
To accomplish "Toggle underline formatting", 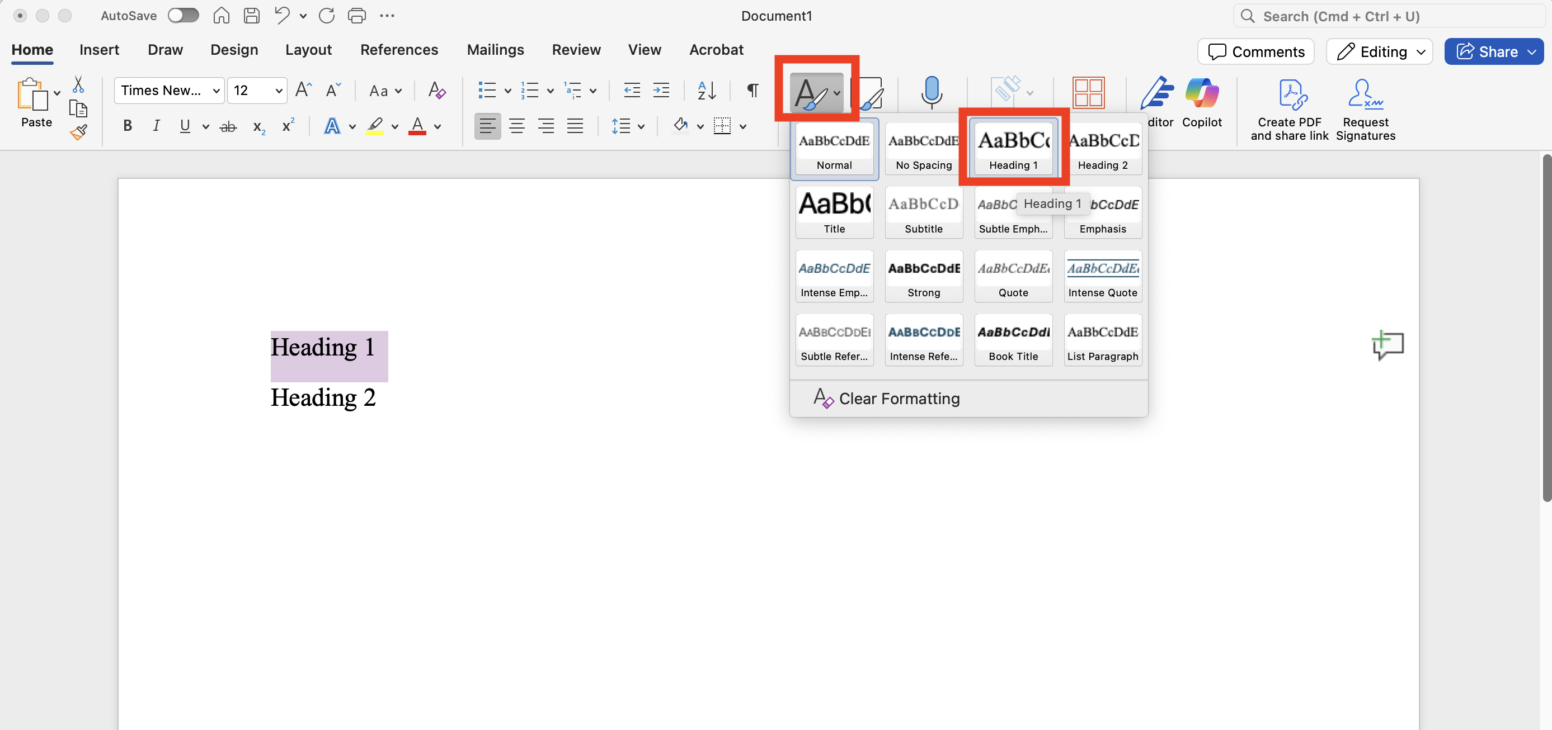I will click(x=185, y=126).
